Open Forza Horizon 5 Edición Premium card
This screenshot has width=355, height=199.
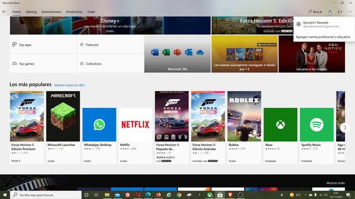tap(27, 127)
